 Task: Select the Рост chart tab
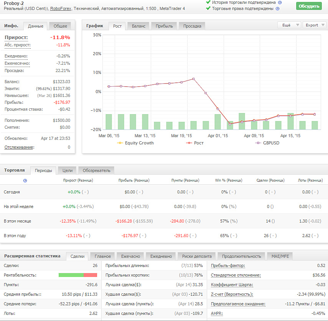click(x=117, y=26)
